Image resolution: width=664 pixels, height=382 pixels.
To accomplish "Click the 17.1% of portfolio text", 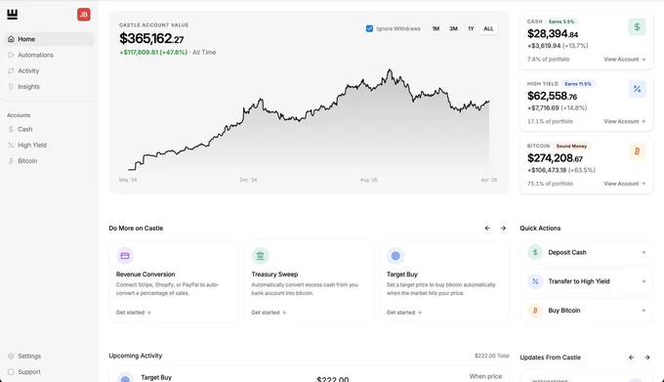I will 550,121.
